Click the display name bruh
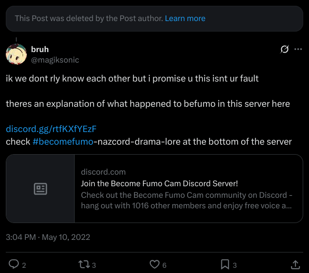Image resolution: width=309 pixels, height=273 pixels. pos(40,49)
